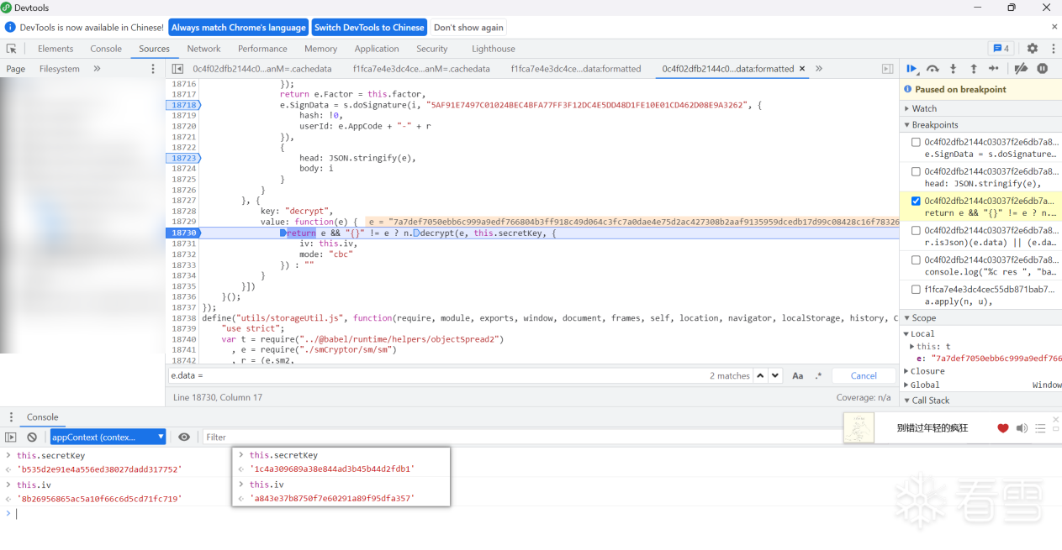
Task: Step over next function call
Action: point(933,69)
